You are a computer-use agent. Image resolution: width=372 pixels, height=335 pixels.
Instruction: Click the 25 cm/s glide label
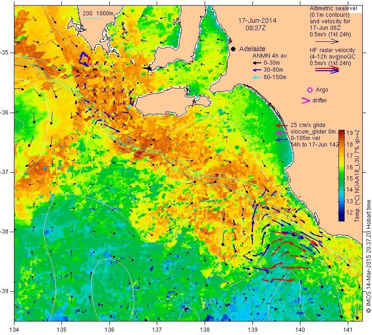[x=308, y=125]
